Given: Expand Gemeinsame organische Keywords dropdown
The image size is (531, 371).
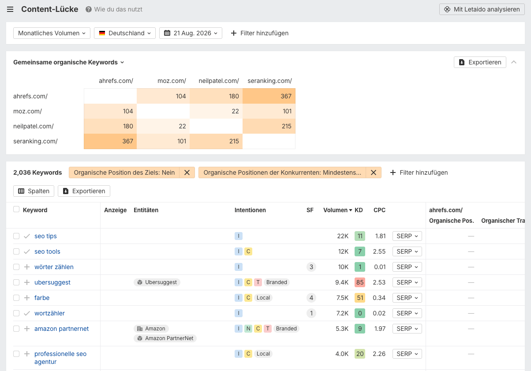Looking at the screenshot, I should pos(69,62).
